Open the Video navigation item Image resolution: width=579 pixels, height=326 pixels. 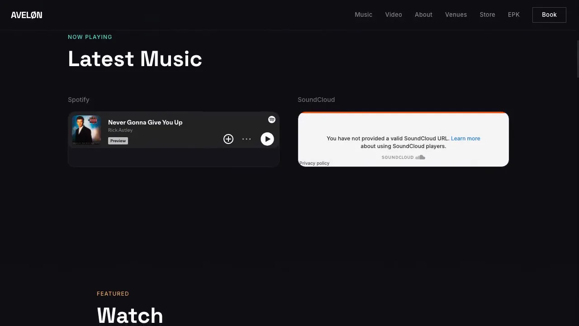pyautogui.click(x=393, y=14)
